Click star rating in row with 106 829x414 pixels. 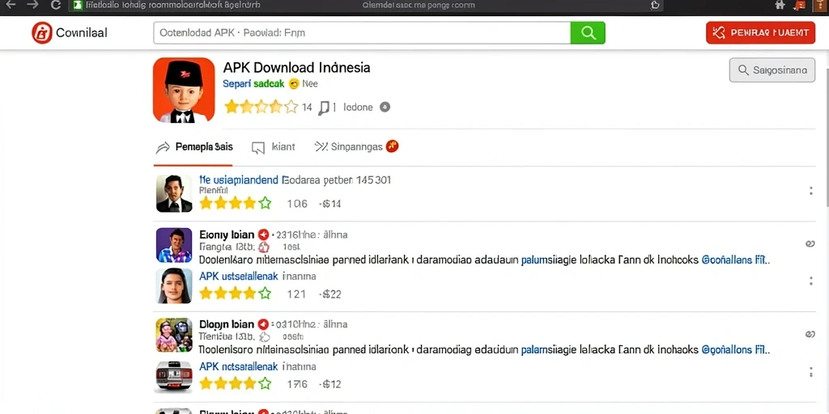coord(236,203)
